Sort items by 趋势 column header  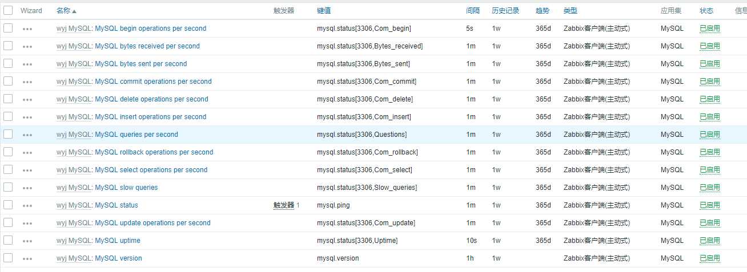point(543,11)
